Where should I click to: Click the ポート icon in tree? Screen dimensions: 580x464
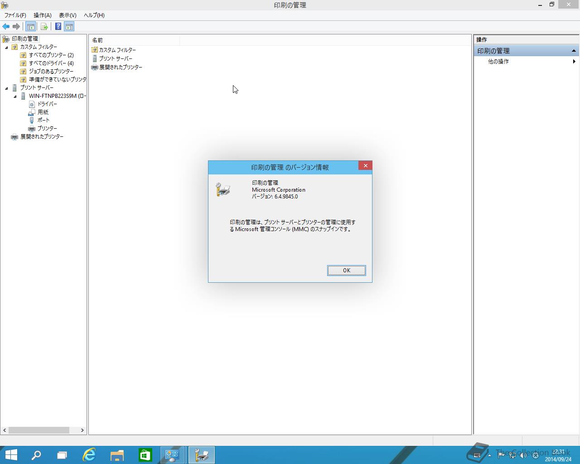(x=32, y=121)
